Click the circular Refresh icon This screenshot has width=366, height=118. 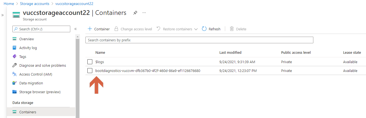coord(204,29)
